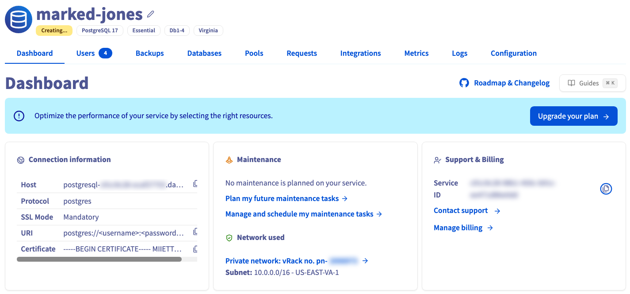Click the PostgreSQL 17 version badge
The width and height of the screenshot is (630, 294).
100,31
